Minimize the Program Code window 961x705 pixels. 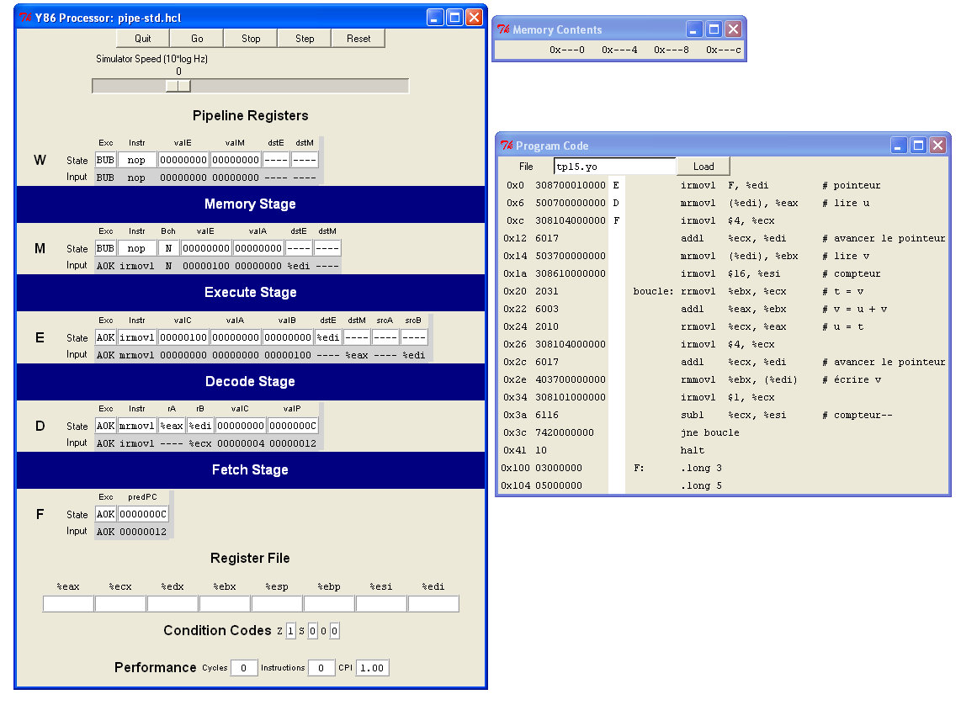899,146
